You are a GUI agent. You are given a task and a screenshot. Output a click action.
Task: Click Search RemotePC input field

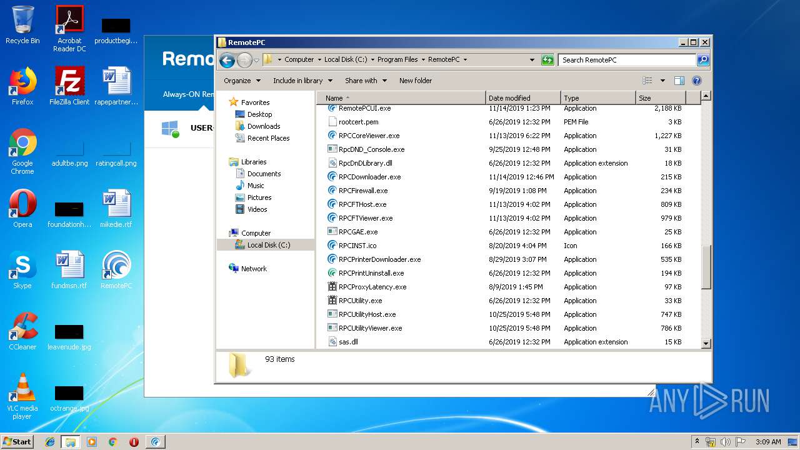click(x=627, y=60)
